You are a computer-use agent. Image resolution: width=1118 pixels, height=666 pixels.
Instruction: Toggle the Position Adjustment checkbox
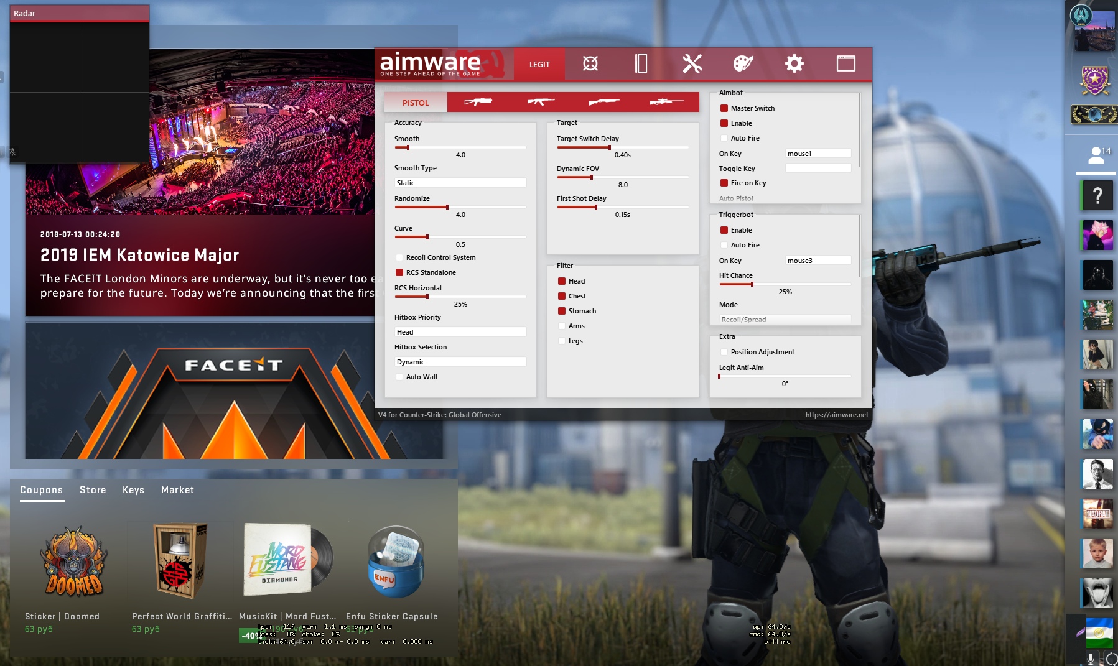[x=724, y=352]
